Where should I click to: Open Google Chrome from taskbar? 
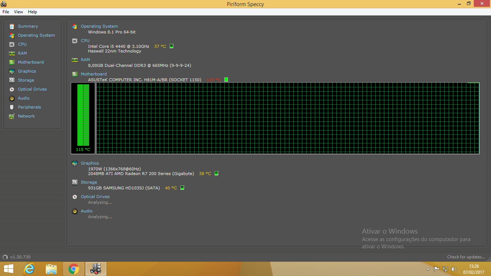(74, 268)
